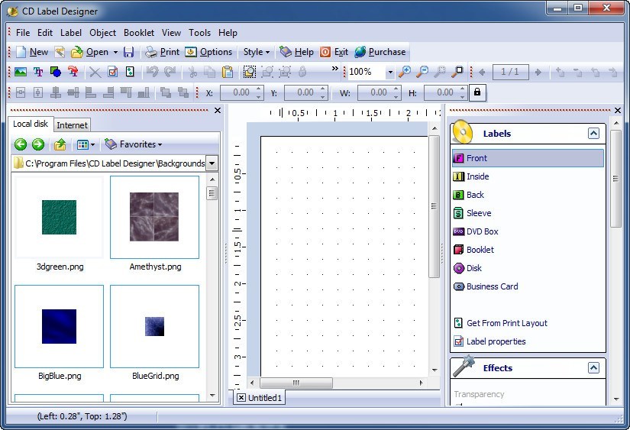Viewport: 630px width, 430px height.
Task: Open the Style dropdown
Action: pyautogui.click(x=256, y=52)
